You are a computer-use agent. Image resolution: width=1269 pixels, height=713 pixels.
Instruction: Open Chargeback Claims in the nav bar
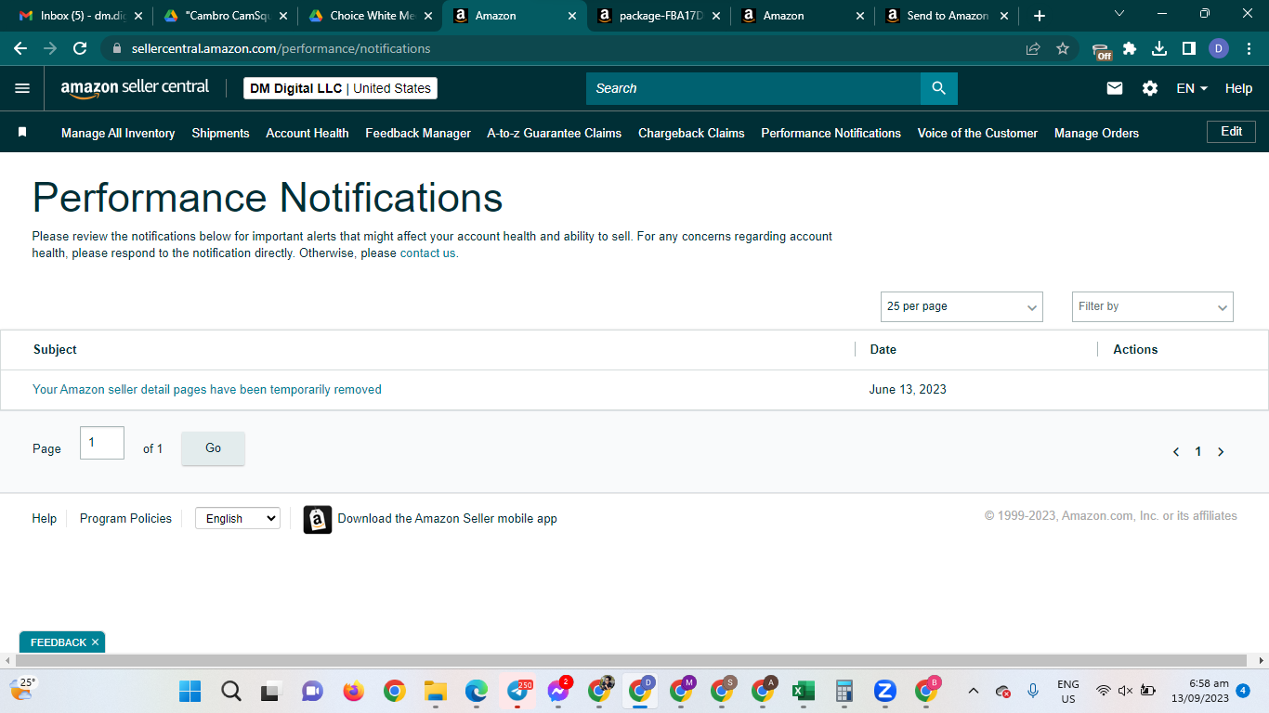point(691,133)
